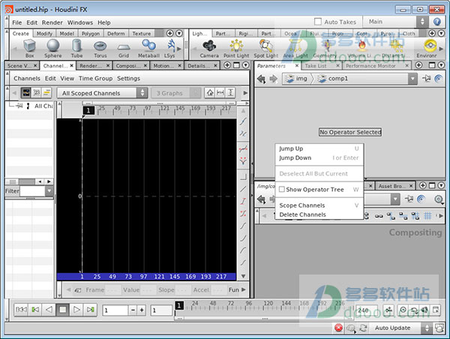450x339 pixels.
Task: Create a Grid from the shelf
Action: click(124, 48)
